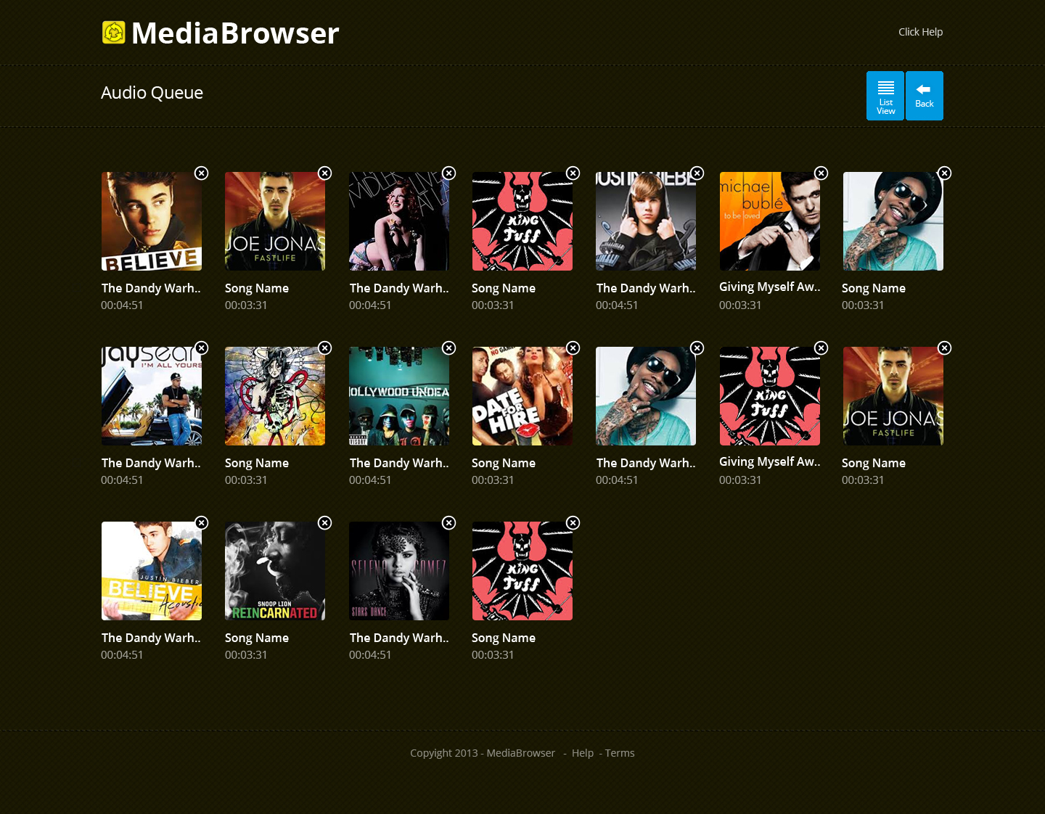Click 'The Dandy Warh..' under Hollywood Undead cover
1045x814 pixels.
click(x=399, y=463)
